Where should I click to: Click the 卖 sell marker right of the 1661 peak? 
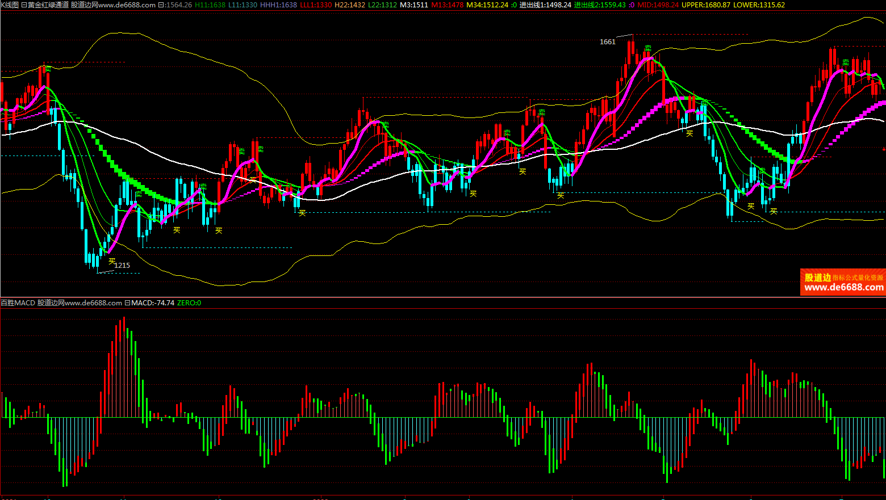[648, 49]
